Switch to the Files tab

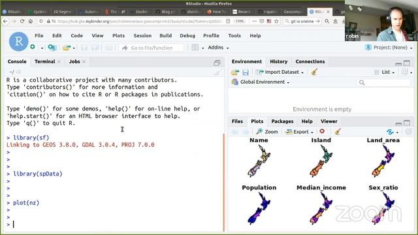pyautogui.click(x=237, y=121)
